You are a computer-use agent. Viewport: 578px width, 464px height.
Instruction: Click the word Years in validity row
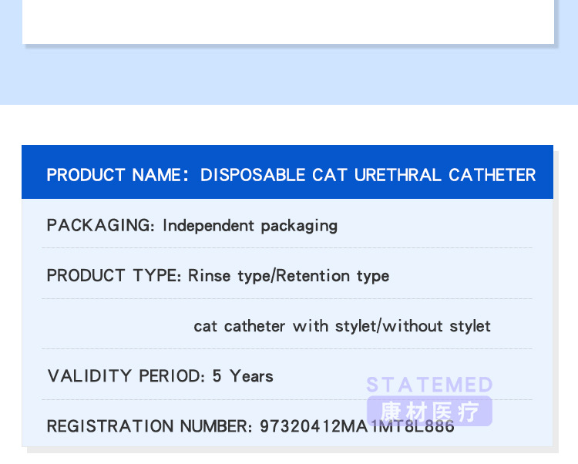(x=251, y=376)
